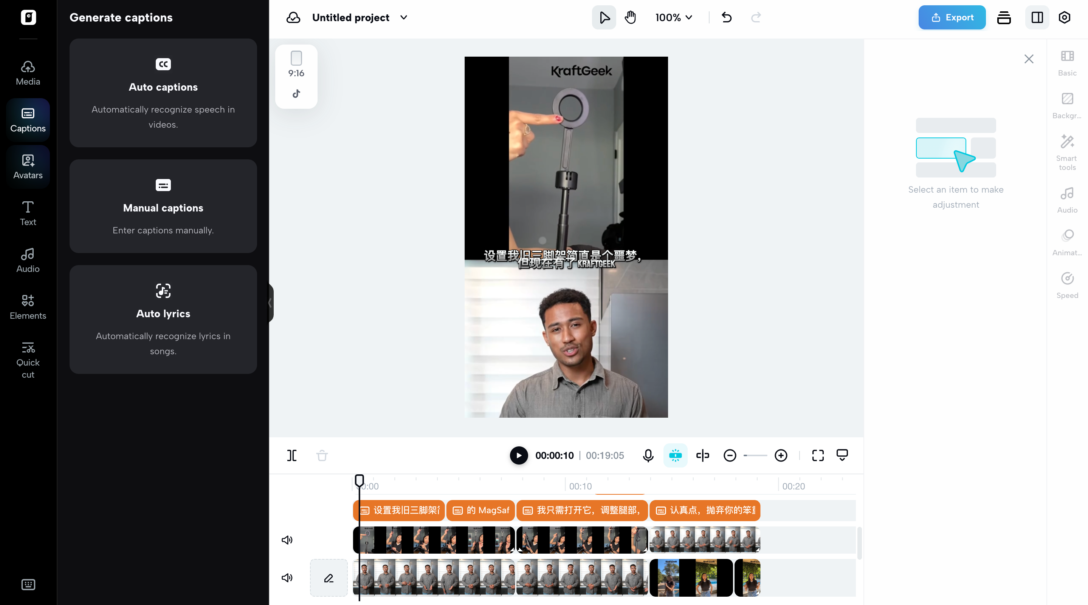Open the Elements panel
Viewport: 1088px width, 605px height.
[27, 307]
